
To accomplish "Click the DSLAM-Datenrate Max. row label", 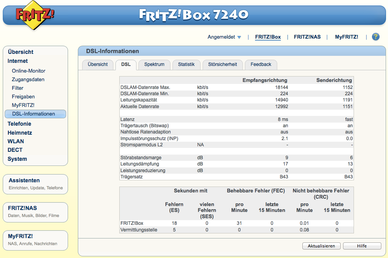I will 145,87.
